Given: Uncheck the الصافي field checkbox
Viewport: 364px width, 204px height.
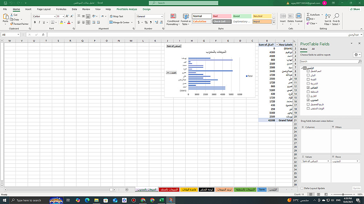Looking at the screenshot, I should (x=308, y=88).
